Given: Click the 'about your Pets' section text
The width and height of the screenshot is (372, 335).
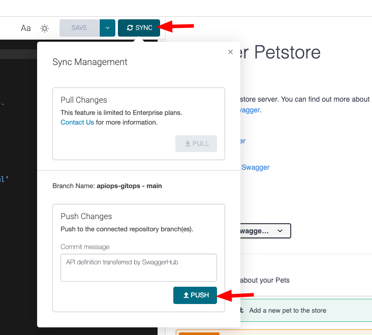Looking at the screenshot, I should tap(265, 280).
